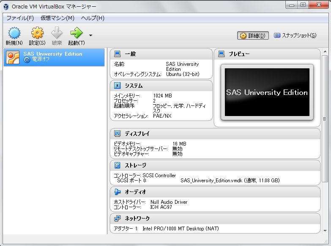Viewport: 331px width, 246px height.
Task: Open the 一般 general section header
Action: (x=161, y=54)
